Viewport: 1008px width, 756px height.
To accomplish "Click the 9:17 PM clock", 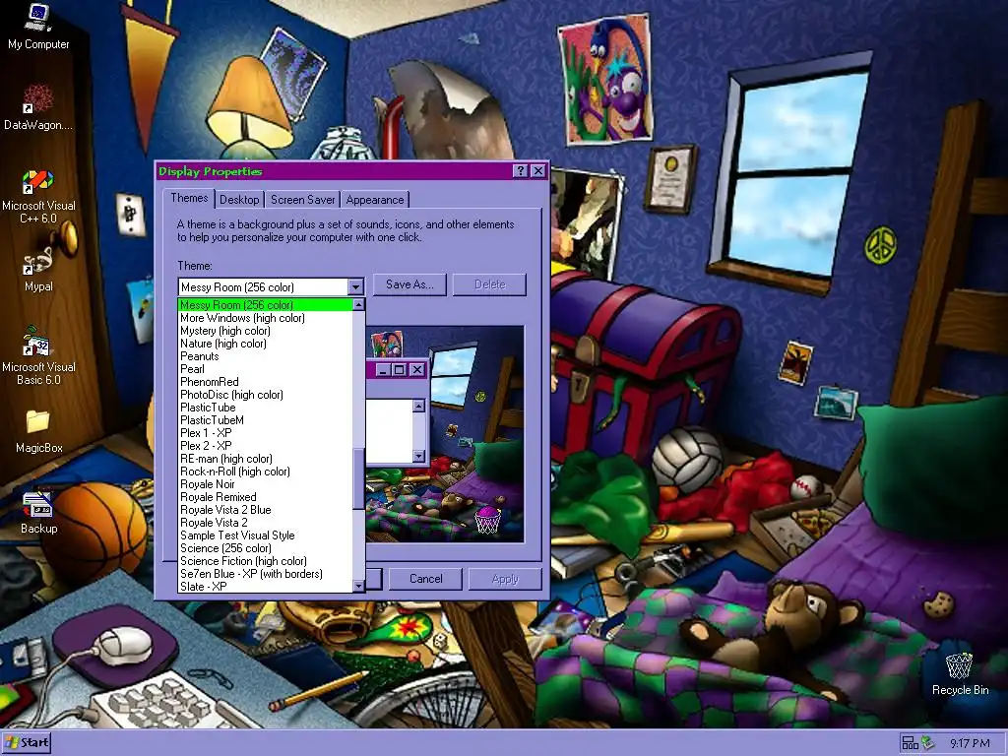I will pos(970,743).
